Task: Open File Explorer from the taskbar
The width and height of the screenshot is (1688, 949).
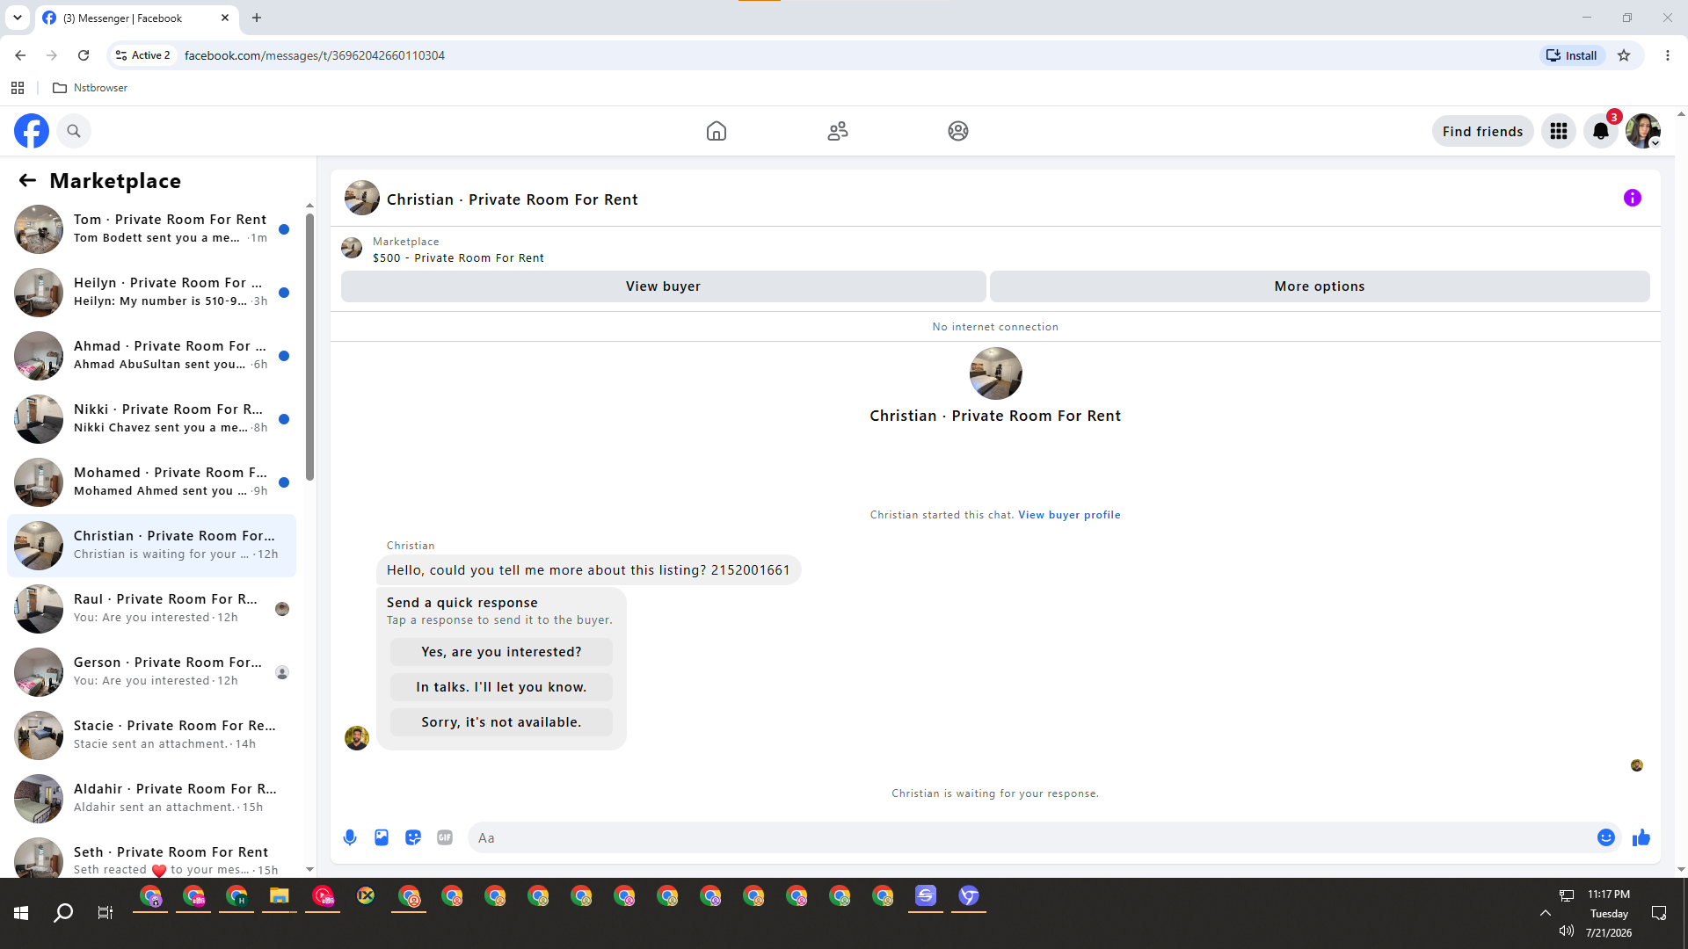Action: (x=280, y=896)
